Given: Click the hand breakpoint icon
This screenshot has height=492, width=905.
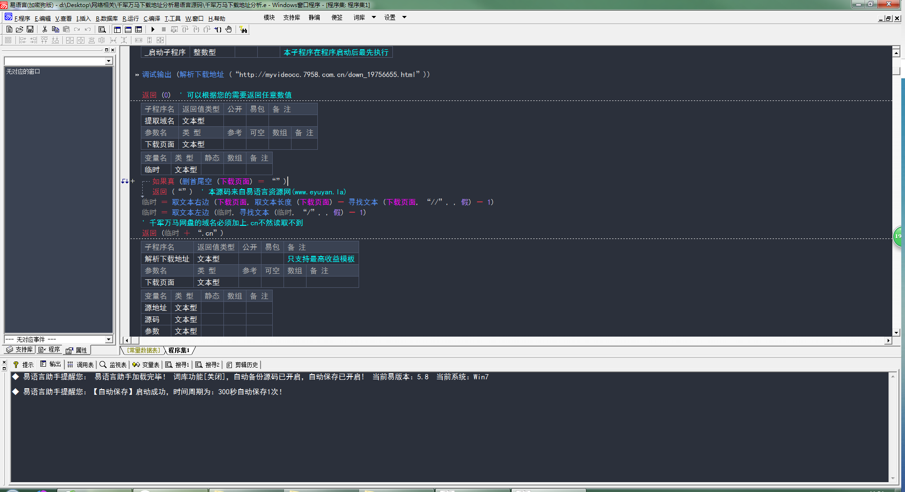Looking at the screenshot, I should [229, 29].
